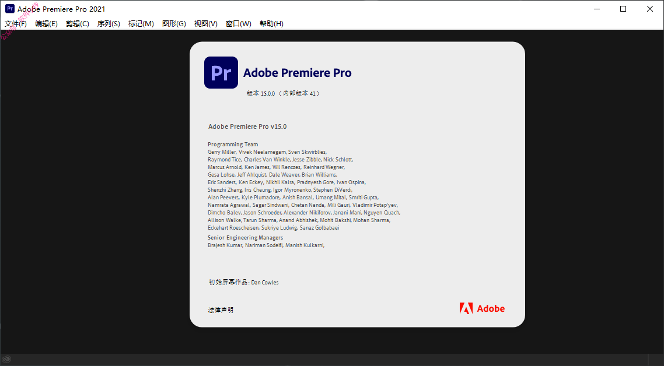This screenshot has width=664, height=366.
Task: Click the name 'Raymond Tice'
Action: (x=224, y=160)
